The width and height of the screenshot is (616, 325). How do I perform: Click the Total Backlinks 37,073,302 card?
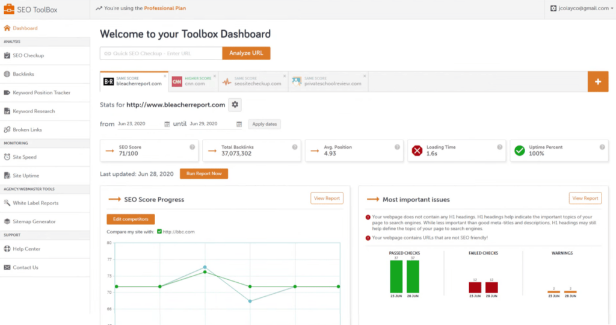pos(252,150)
